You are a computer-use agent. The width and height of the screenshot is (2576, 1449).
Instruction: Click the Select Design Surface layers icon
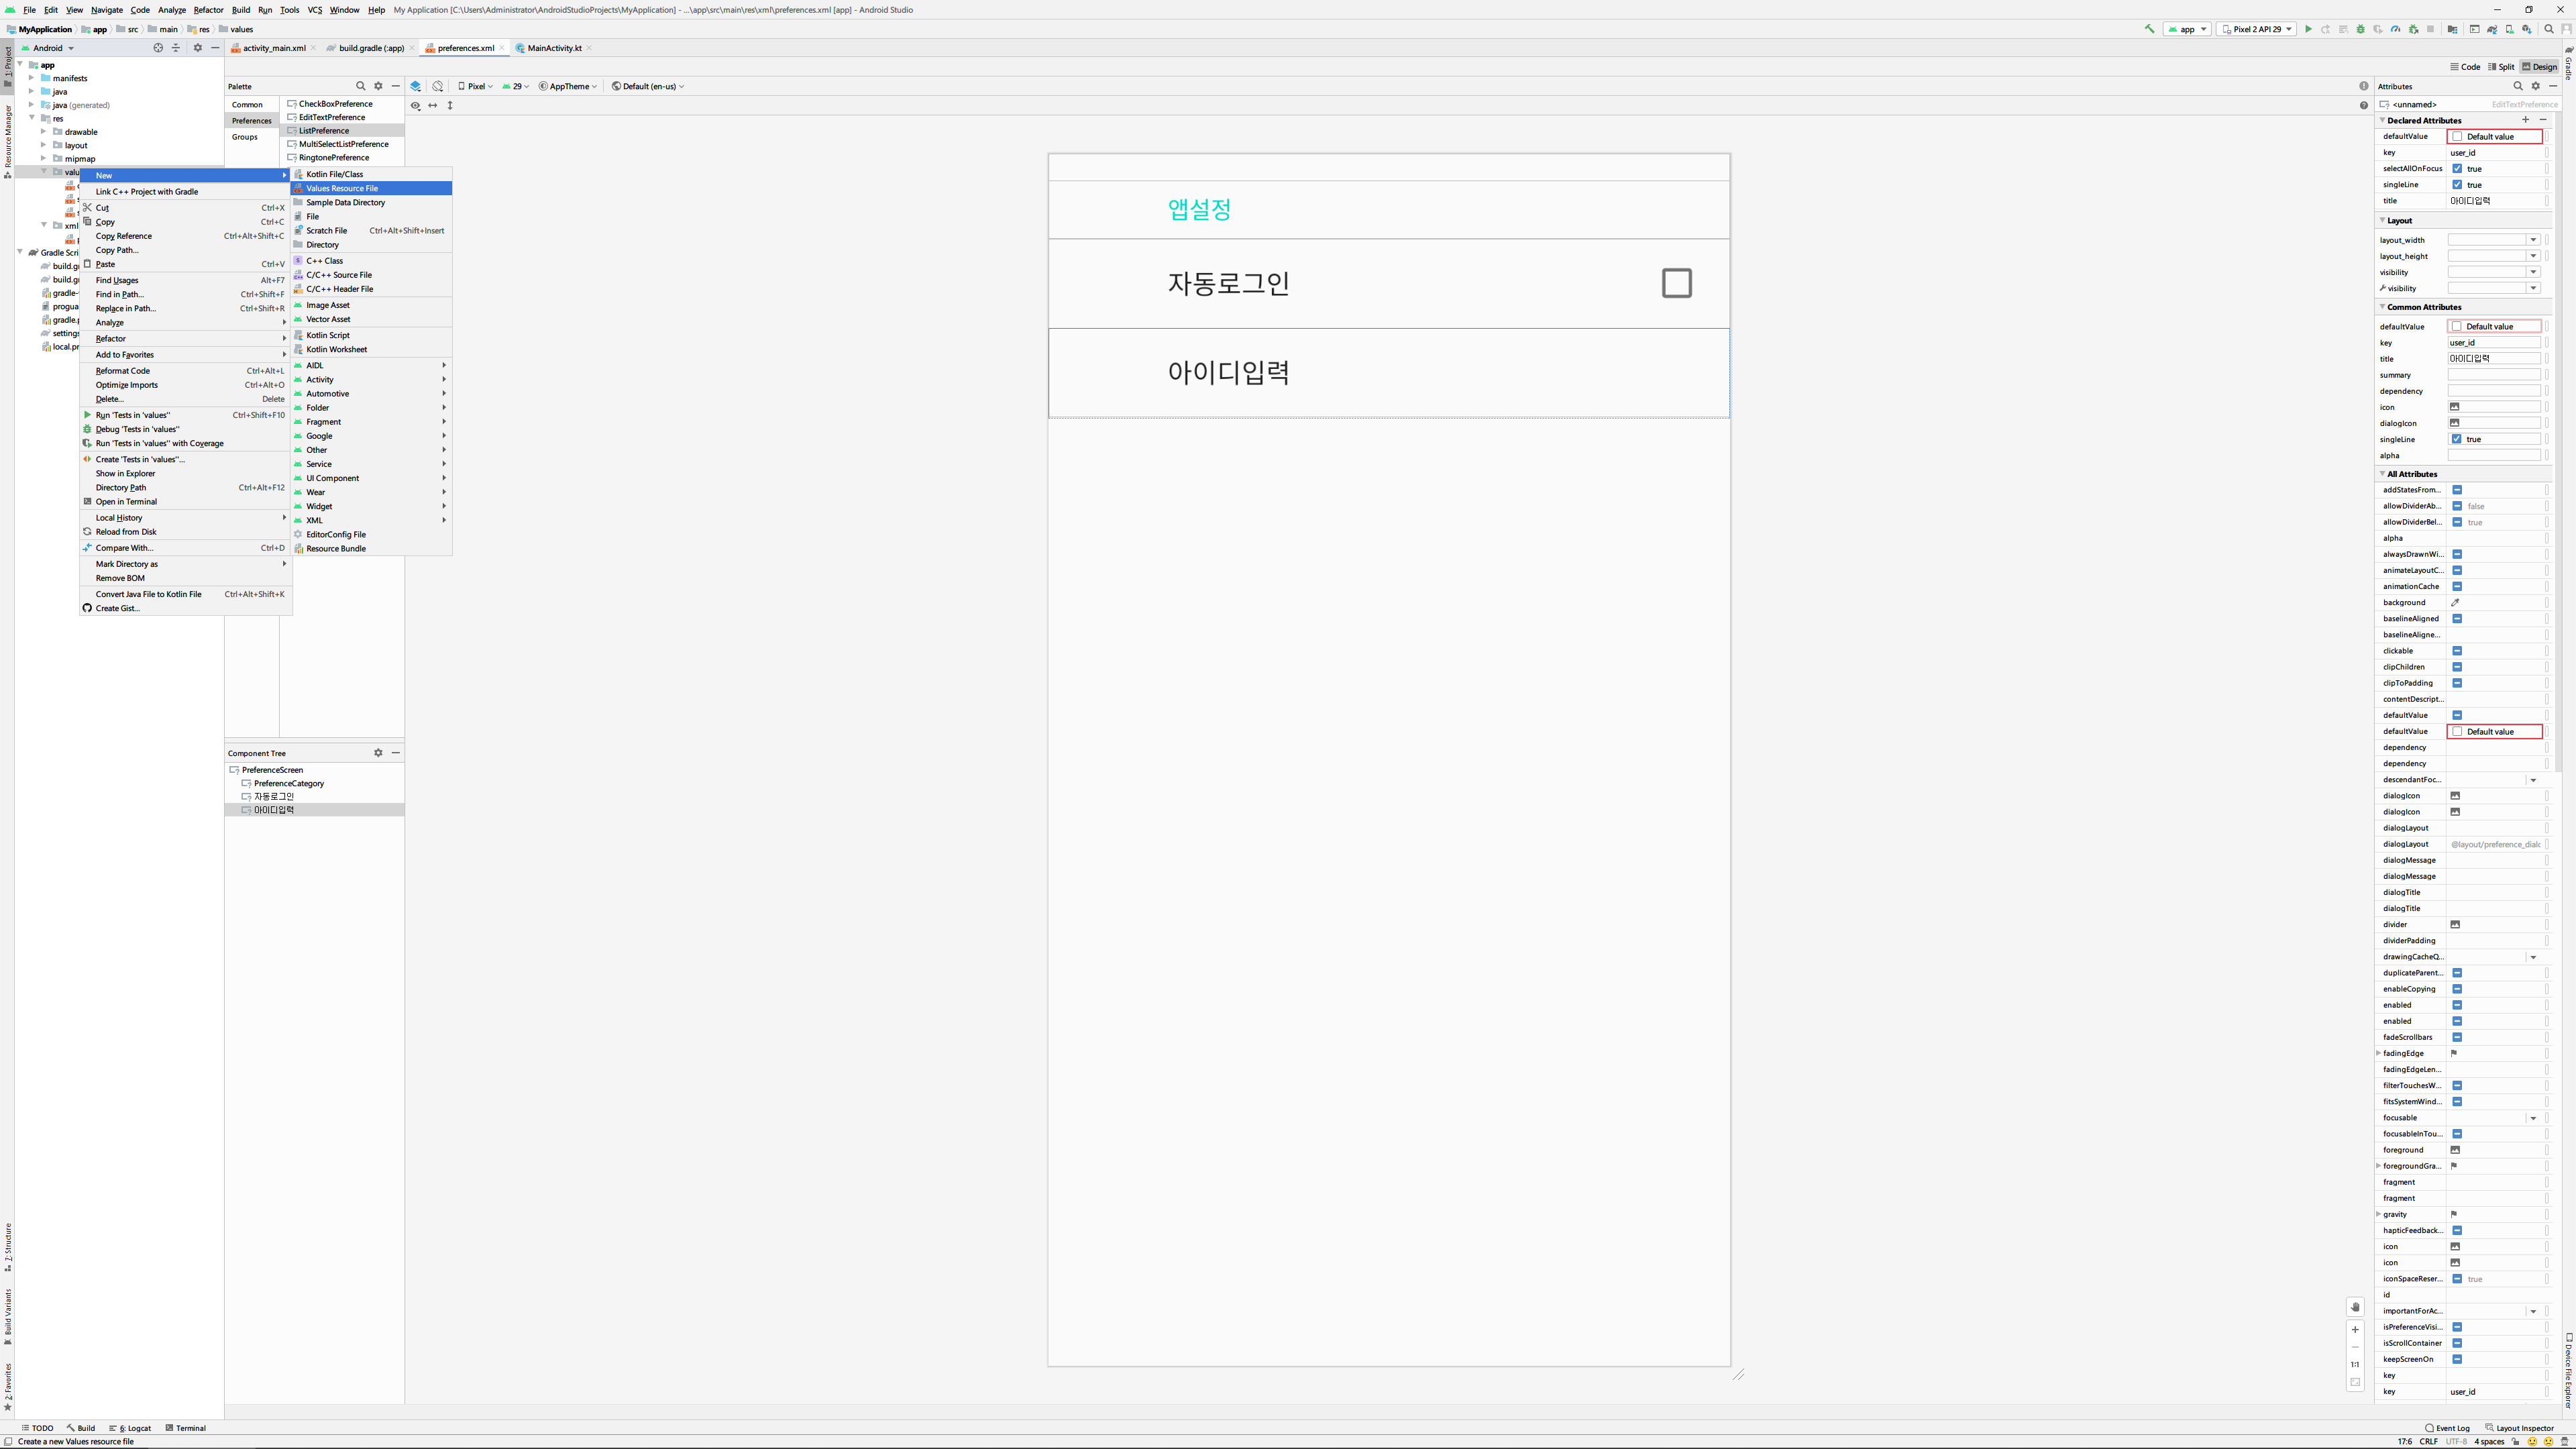[416, 86]
